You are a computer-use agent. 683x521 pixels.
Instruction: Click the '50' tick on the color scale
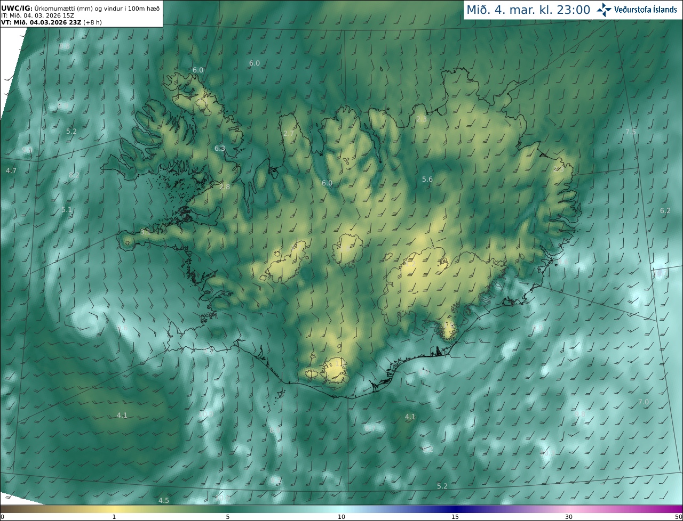click(679, 517)
